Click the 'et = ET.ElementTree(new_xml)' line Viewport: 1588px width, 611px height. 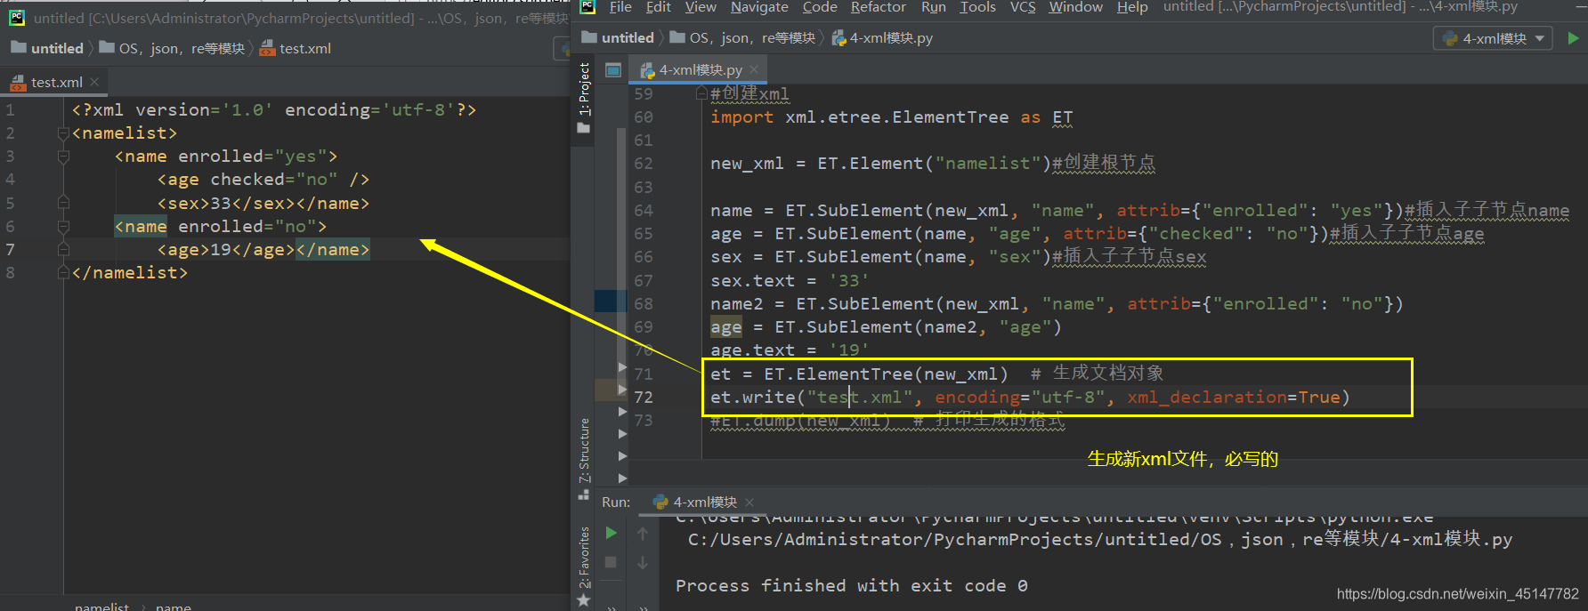859,374
